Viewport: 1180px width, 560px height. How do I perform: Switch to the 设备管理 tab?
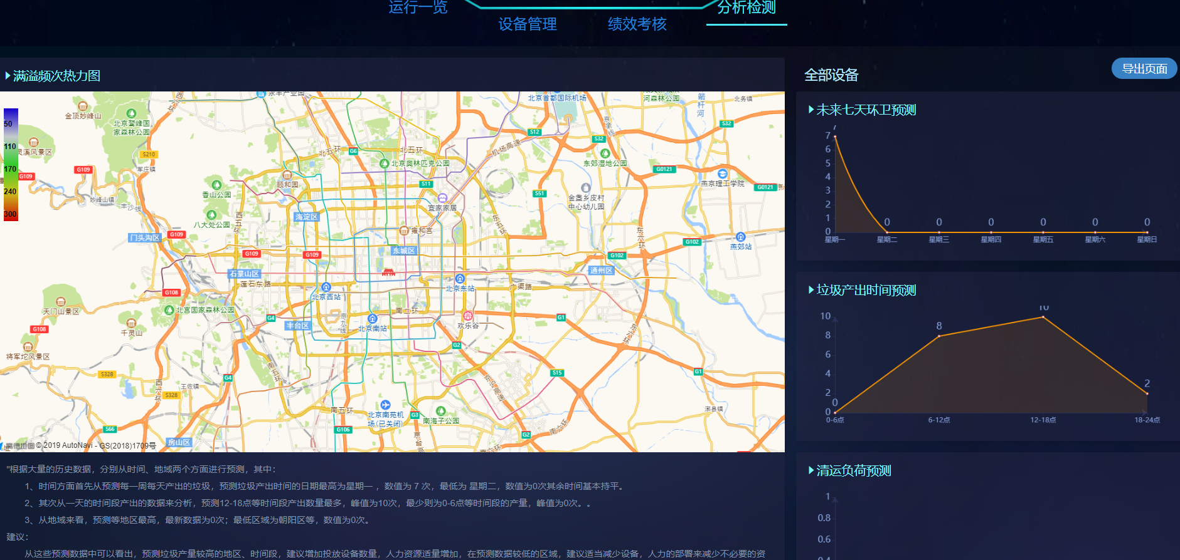[x=527, y=24]
